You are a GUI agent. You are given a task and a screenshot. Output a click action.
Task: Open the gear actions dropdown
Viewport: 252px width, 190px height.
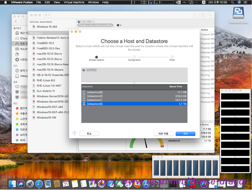coord(119,25)
